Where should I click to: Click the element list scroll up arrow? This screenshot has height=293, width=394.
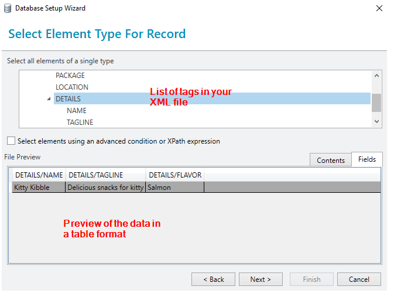[376, 76]
